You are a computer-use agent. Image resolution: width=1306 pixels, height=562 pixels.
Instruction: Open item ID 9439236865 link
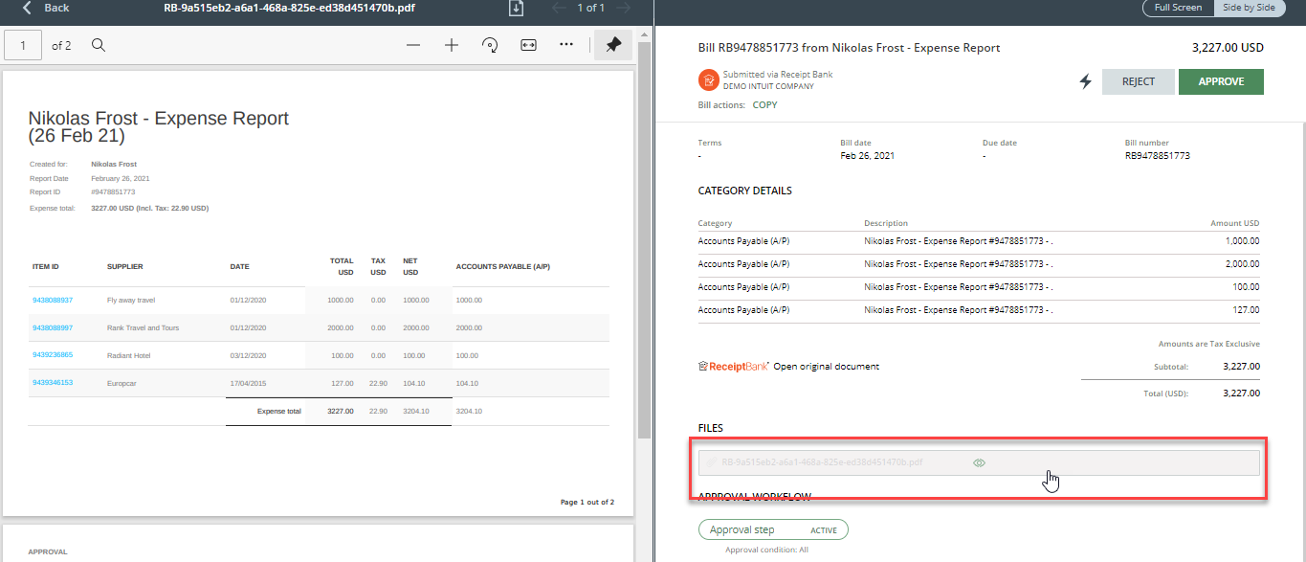[x=53, y=355]
